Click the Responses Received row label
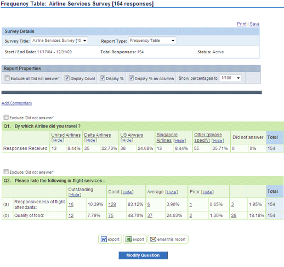 (x=25, y=148)
